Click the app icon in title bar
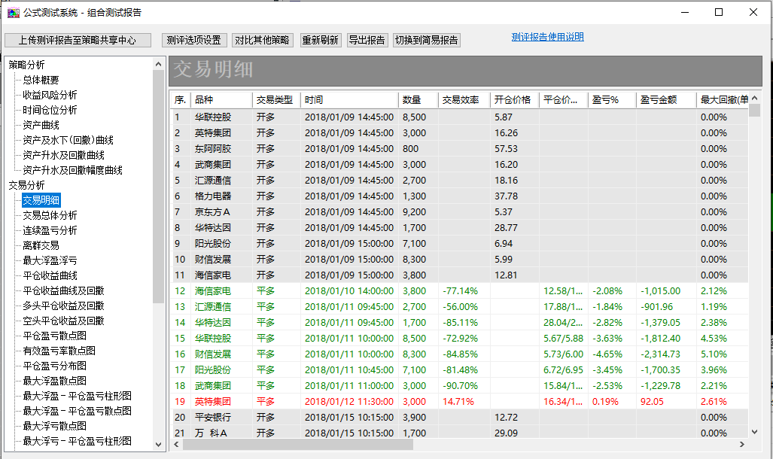Image resolution: width=773 pixels, height=459 pixels. (13, 12)
